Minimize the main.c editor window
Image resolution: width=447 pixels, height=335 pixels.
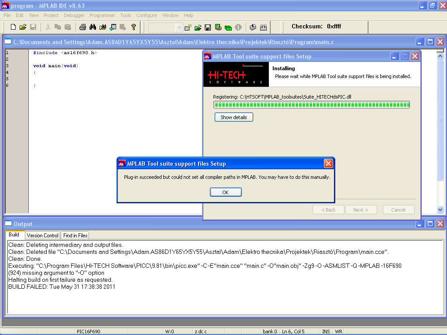[x=419, y=42]
